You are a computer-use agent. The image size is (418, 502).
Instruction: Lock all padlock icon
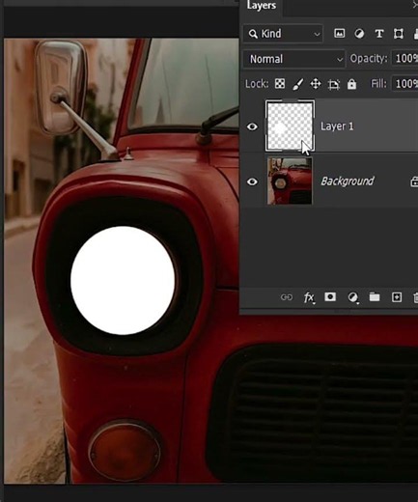point(351,84)
